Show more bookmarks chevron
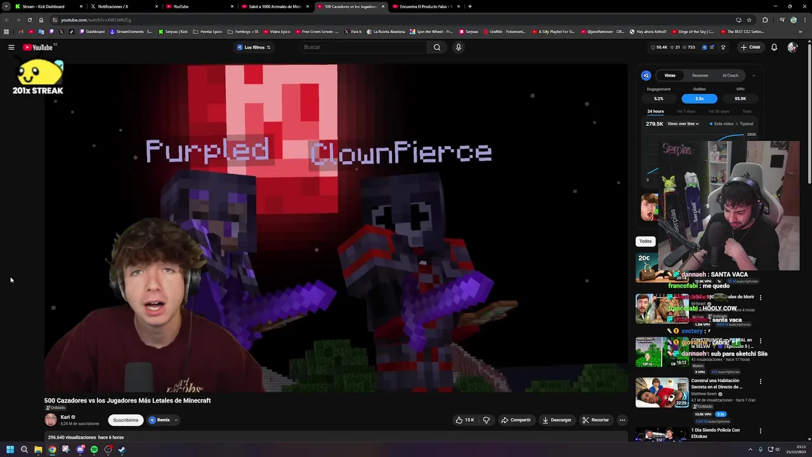812x457 pixels. (800, 32)
